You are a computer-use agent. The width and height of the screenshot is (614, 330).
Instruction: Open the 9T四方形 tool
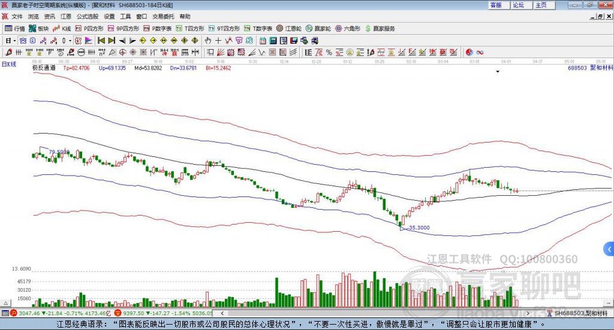tap(224, 29)
